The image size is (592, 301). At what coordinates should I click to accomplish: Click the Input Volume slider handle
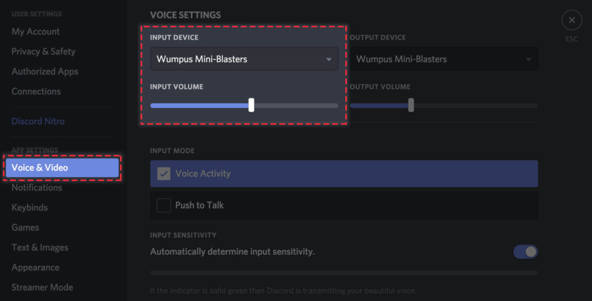pyautogui.click(x=251, y=105)
